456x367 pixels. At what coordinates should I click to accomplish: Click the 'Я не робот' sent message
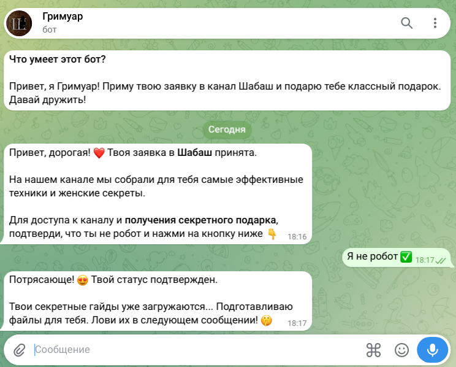(x=397, y=257)
